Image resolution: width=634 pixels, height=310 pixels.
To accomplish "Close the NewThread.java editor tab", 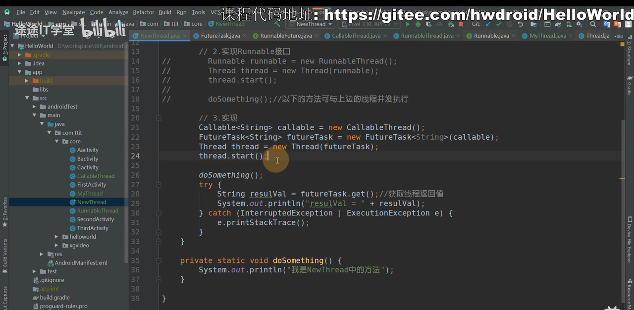I will [x=185, y=36].
